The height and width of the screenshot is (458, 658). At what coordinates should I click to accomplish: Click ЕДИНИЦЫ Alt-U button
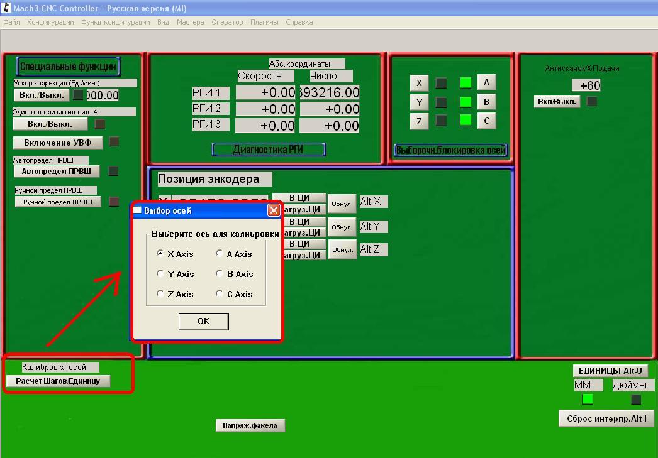(x=610, y=371)
